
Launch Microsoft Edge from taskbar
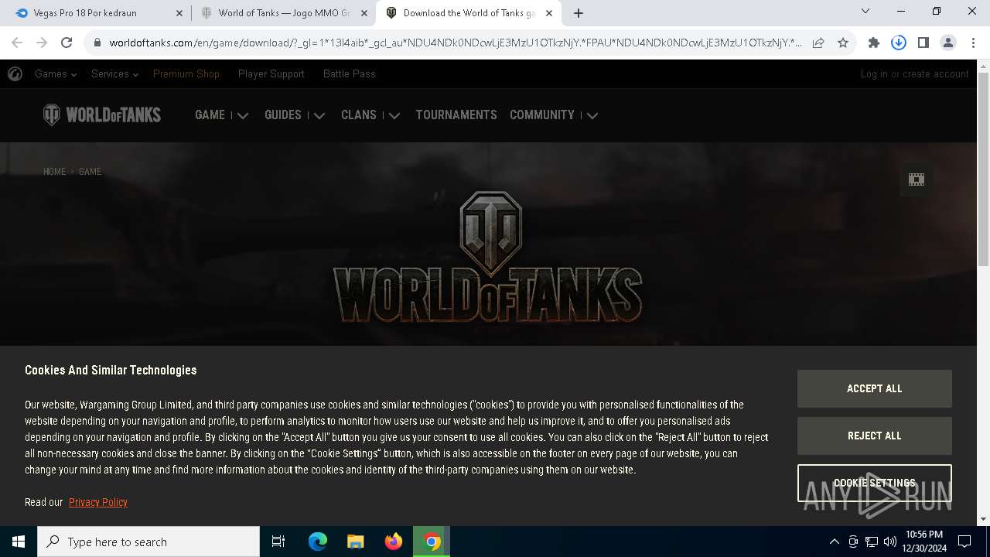point(318,542)
